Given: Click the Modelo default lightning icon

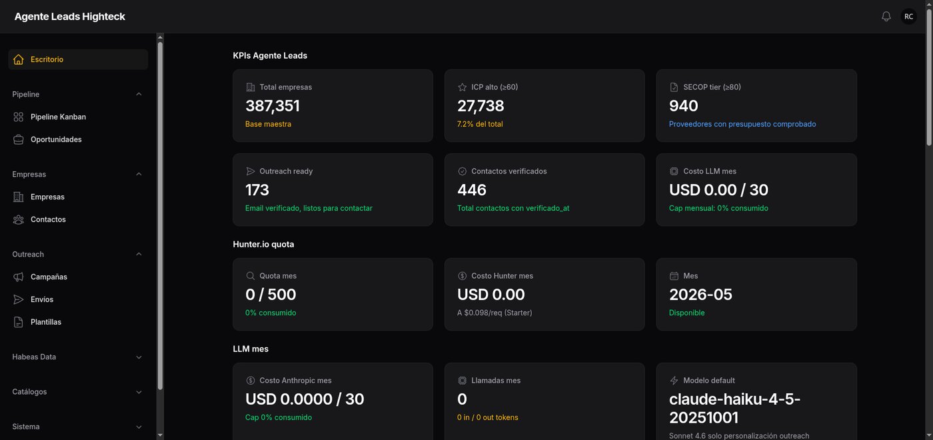Looking at the screenshot, I should 674,381.
